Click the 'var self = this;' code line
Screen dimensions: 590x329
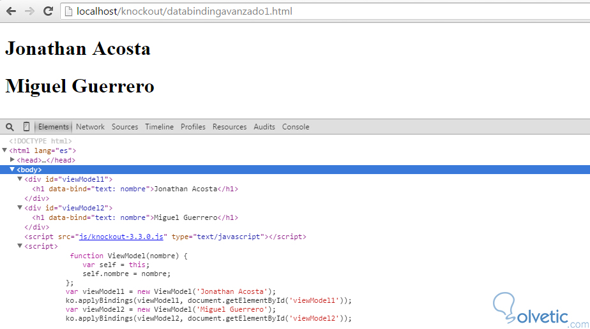116,265
